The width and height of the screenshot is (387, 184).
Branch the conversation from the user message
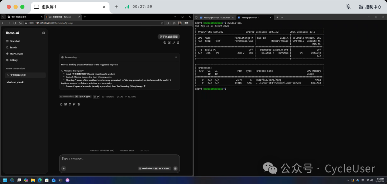[x=174, y=43]
